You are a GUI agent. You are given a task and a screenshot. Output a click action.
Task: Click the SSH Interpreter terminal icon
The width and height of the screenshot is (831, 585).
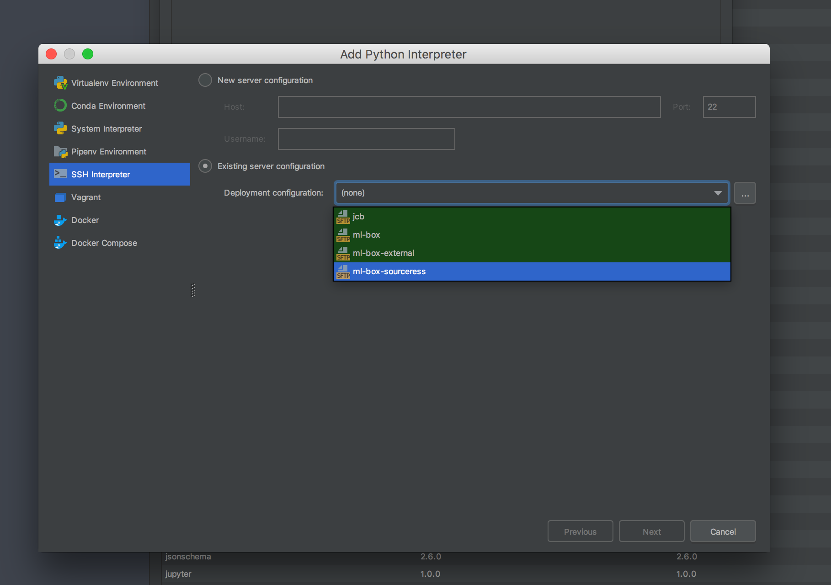tap(60, 174)
